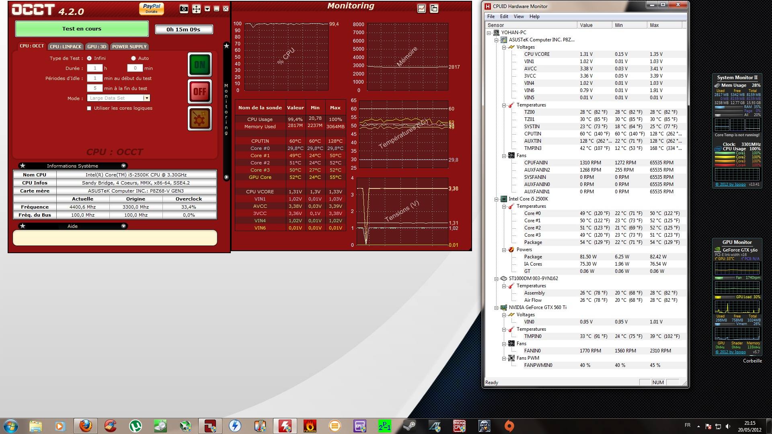Open Firefox from the taskbar

85,426
